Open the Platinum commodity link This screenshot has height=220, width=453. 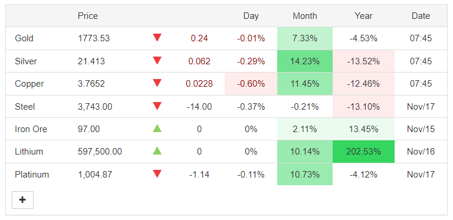pyautogui.click(x=32, y=175)
